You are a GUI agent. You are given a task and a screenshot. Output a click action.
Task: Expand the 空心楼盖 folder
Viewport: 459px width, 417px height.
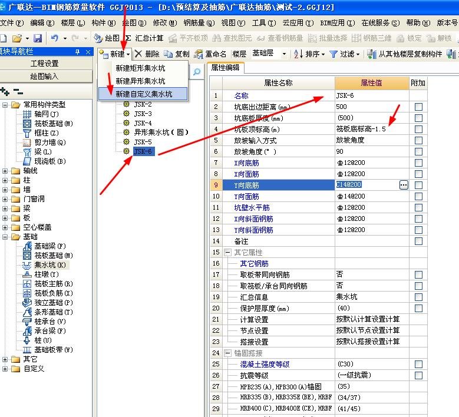pos(5,227)
